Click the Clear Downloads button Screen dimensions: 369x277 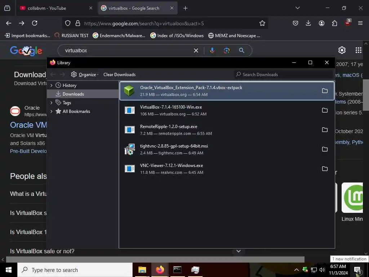tap(119, 74)
